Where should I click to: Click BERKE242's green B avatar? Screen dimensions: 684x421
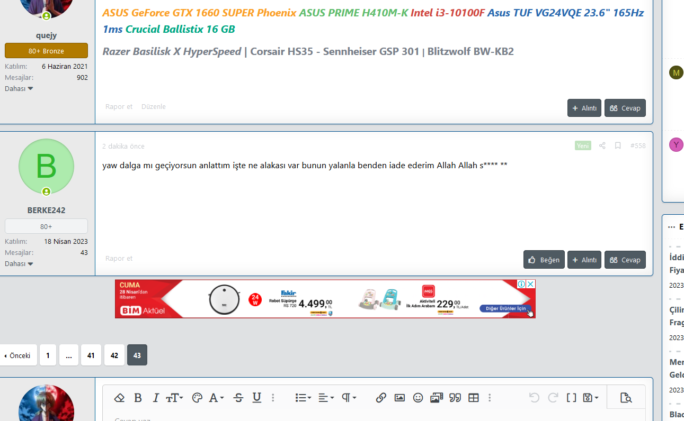(46, 166)
